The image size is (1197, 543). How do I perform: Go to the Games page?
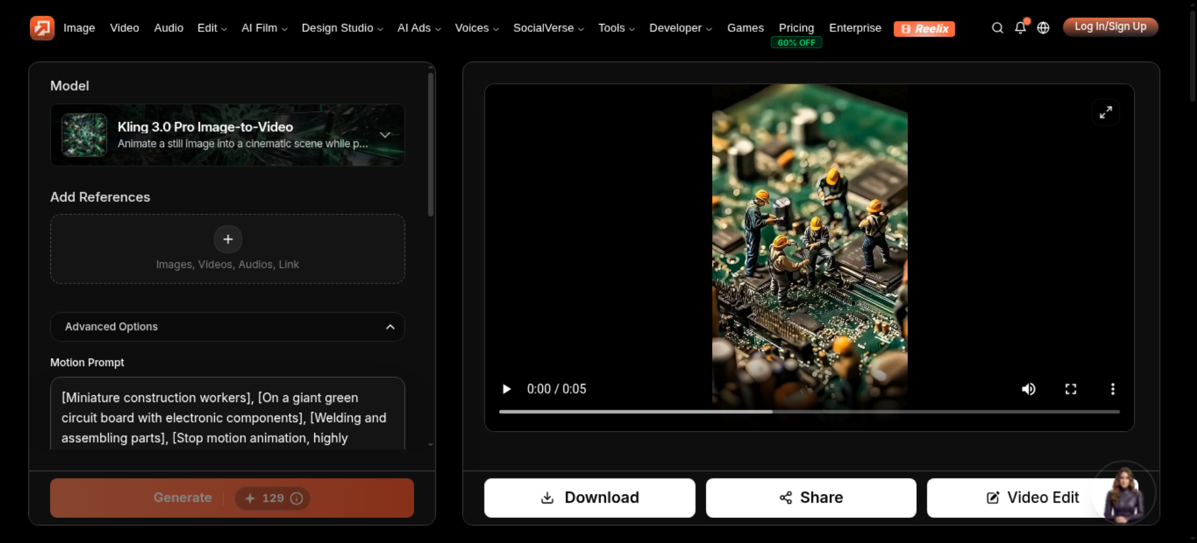pos(745,28)
